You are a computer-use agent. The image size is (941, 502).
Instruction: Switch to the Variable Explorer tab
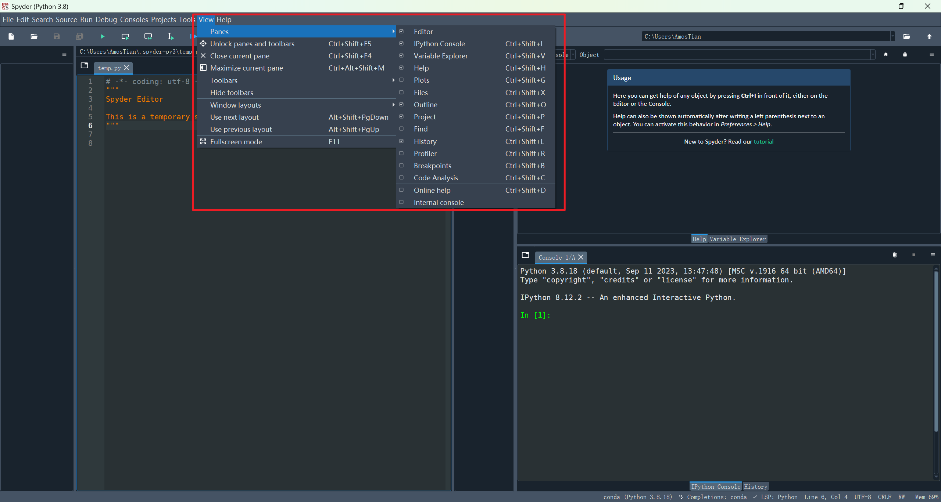tap(737, 239)
